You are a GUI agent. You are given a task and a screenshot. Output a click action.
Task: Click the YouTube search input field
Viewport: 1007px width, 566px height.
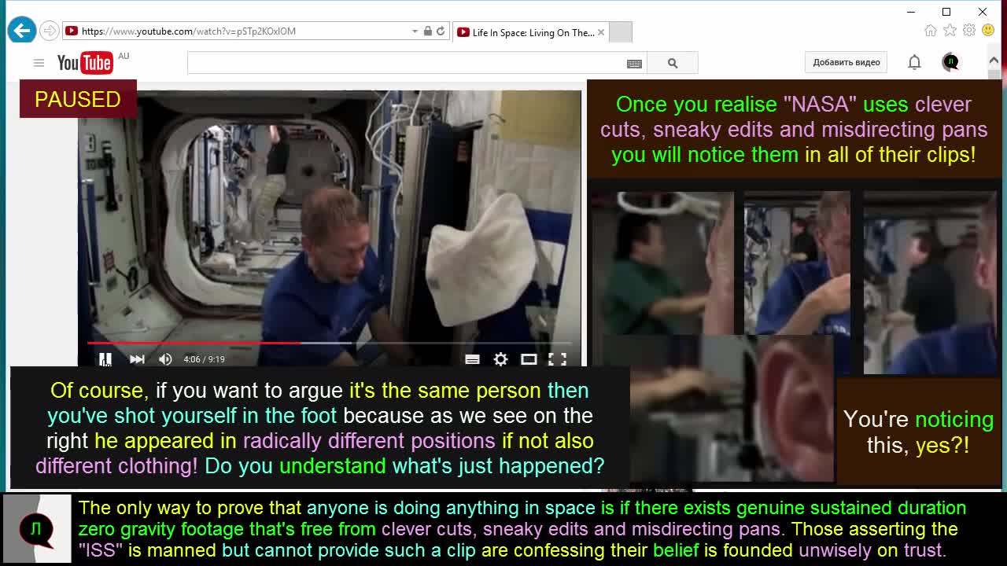pyautogui.click(x=405, y=63)
